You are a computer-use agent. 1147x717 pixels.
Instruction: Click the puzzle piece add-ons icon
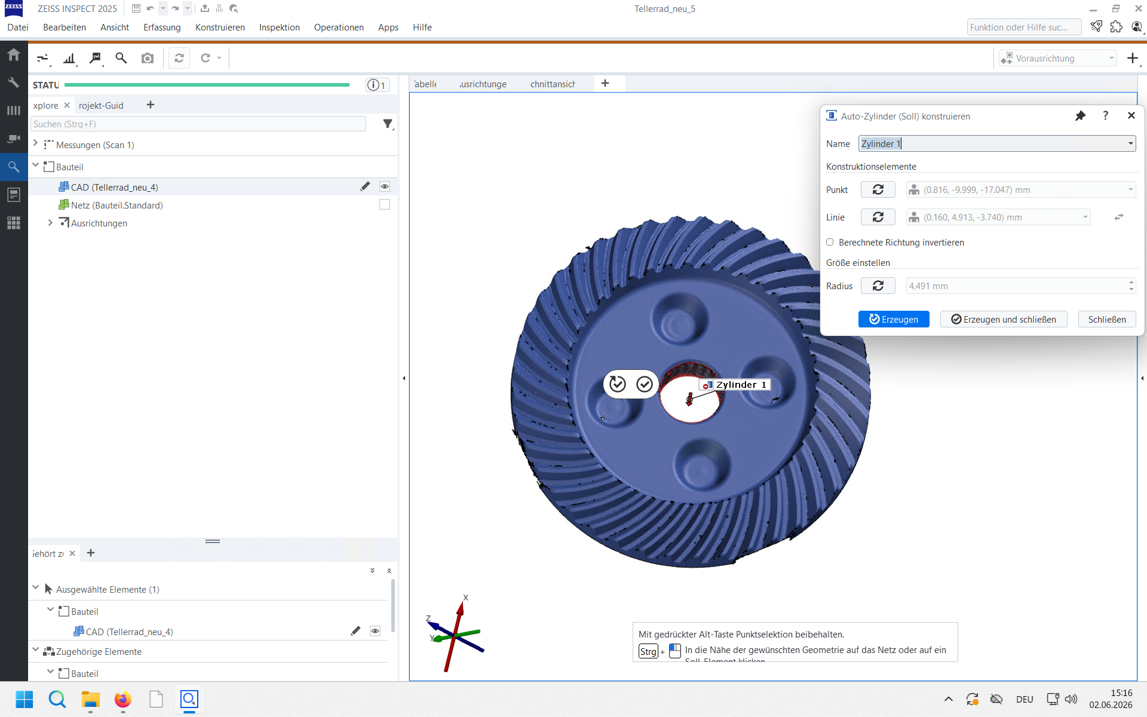click(x=1117, y=27)
